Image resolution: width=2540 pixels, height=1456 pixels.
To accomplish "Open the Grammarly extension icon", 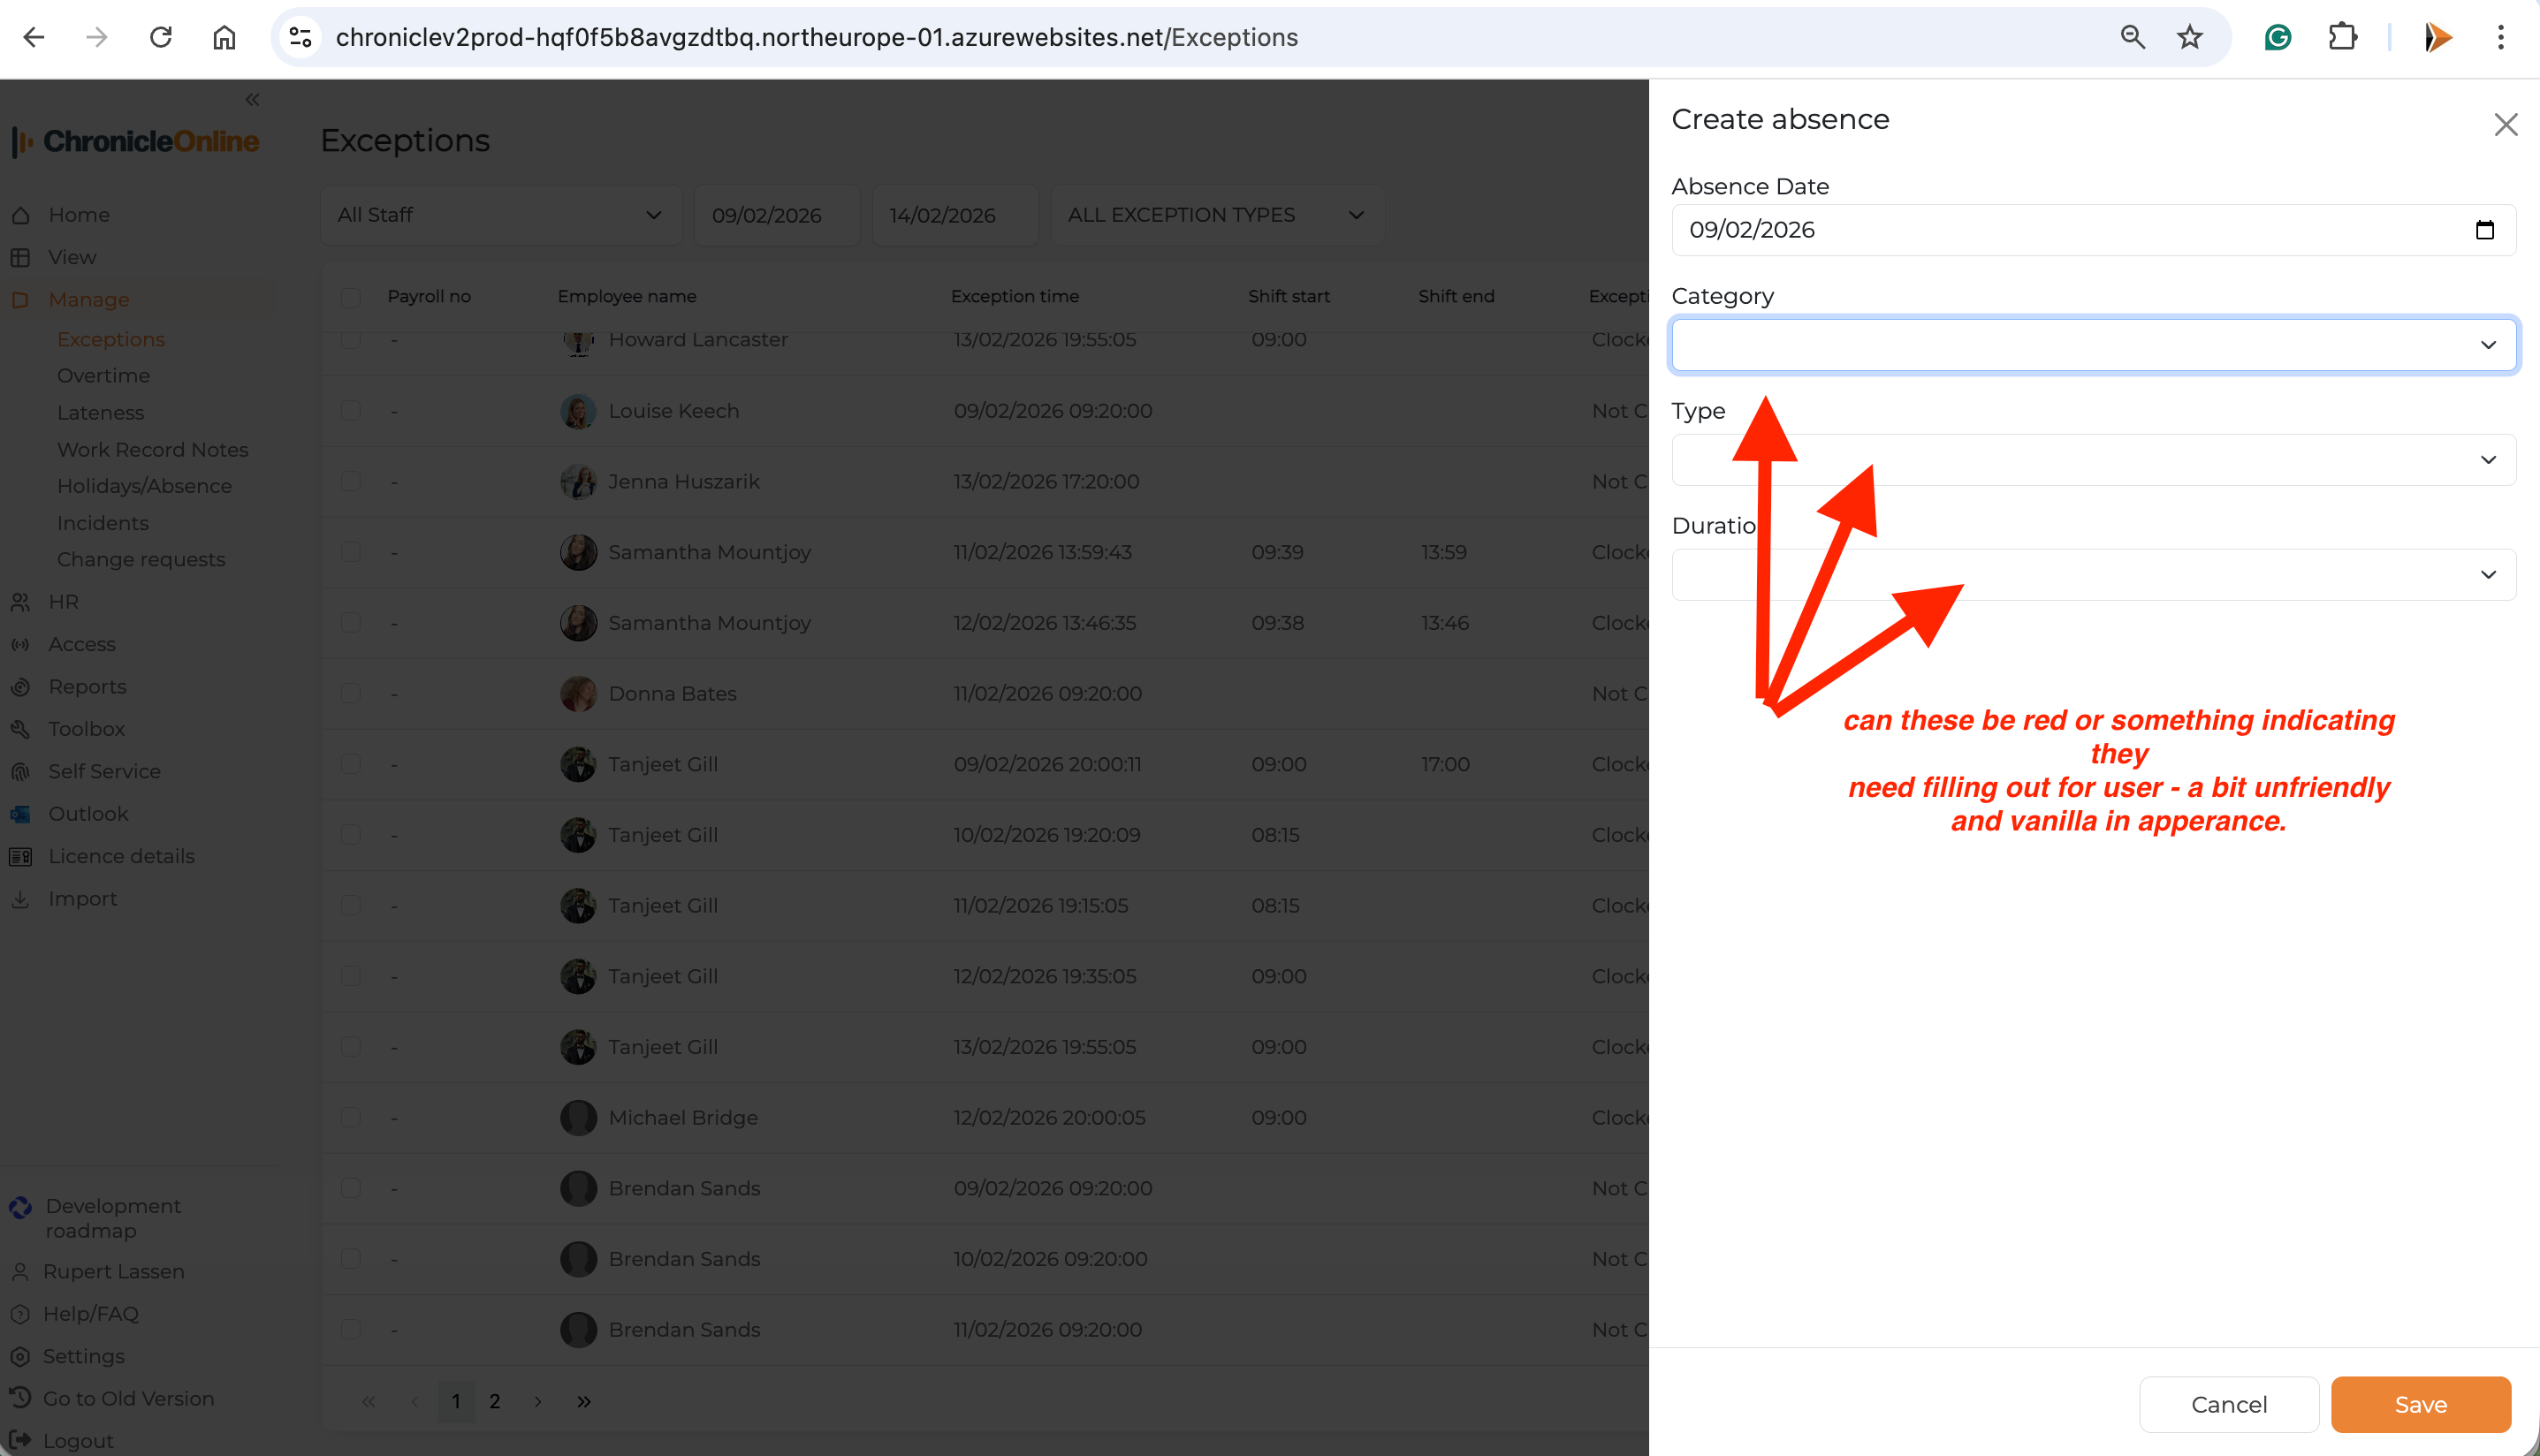I will 2278,38.
